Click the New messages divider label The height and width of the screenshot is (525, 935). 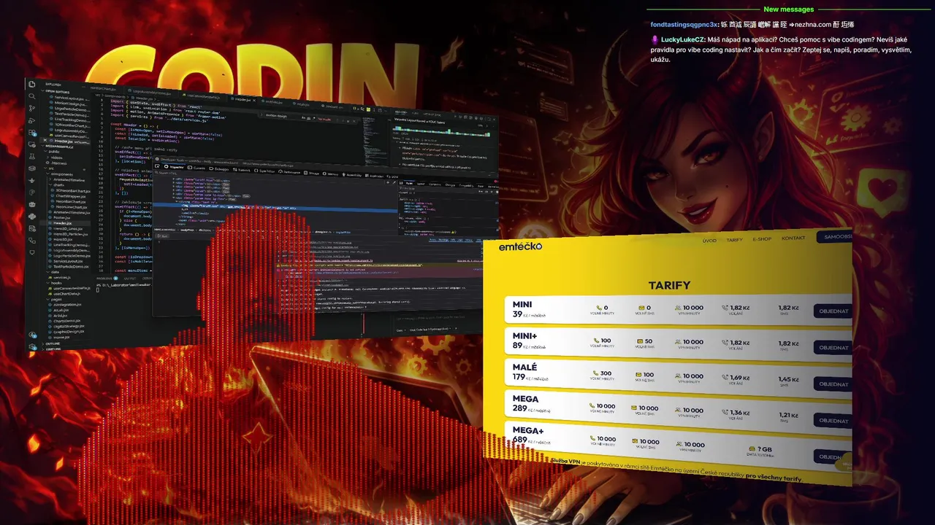coord(788,9)
